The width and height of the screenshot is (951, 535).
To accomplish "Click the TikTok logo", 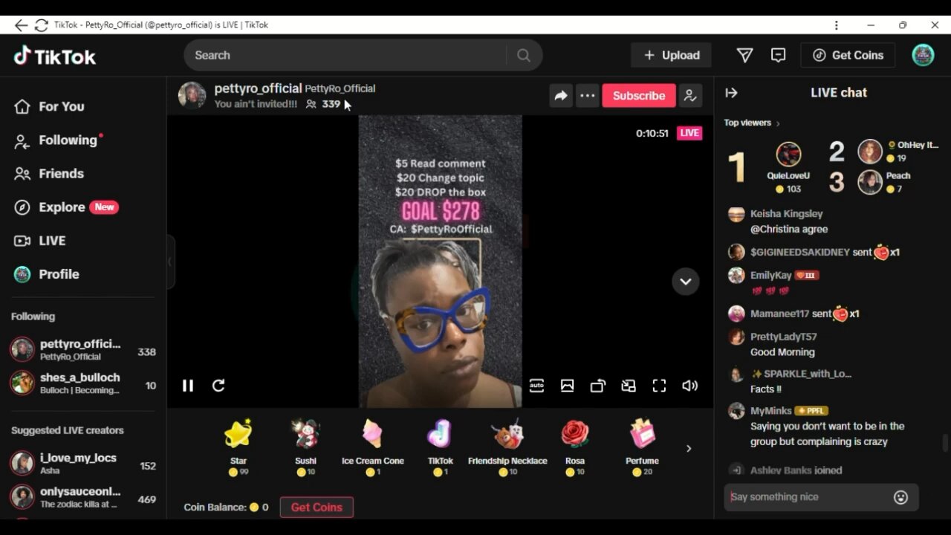I will tap(55, 56).
